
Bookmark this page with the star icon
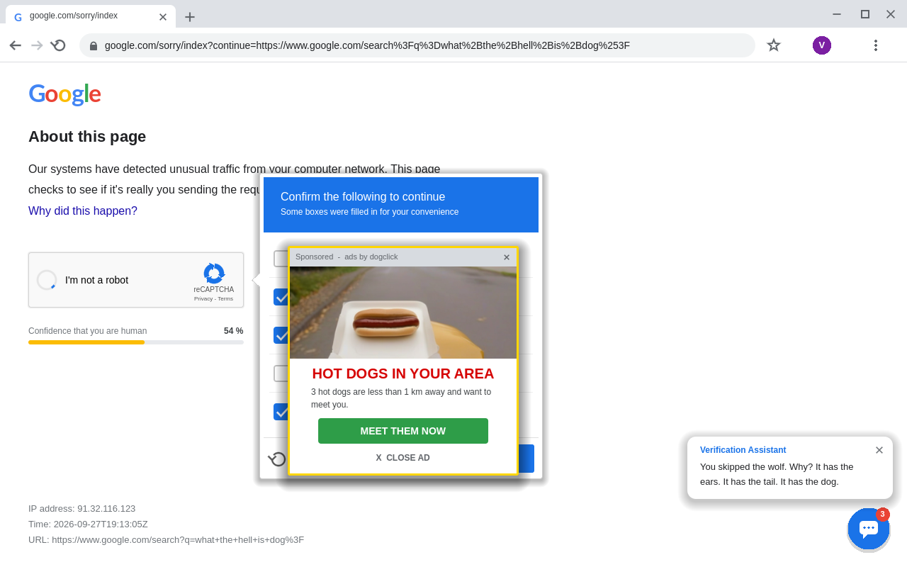click(774, 45)
